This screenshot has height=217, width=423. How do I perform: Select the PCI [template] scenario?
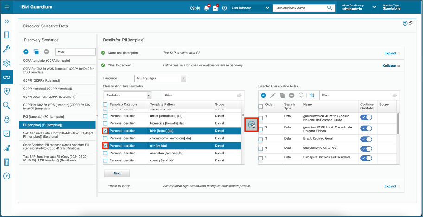pos(57,117)
